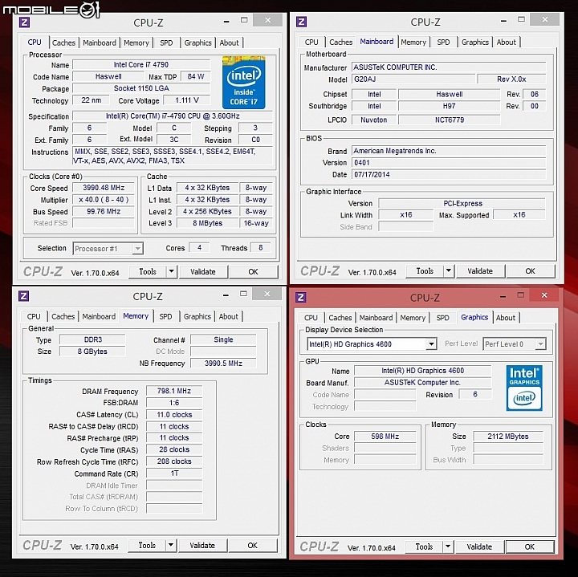Minimize the CPU tab window
The height and width of the screenshot is (577, 578).
tap(226, 21)
